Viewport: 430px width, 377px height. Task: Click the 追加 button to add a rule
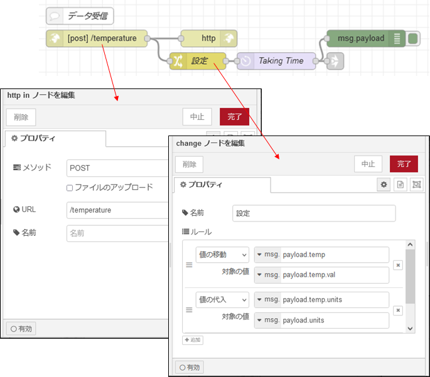point(193,340)
